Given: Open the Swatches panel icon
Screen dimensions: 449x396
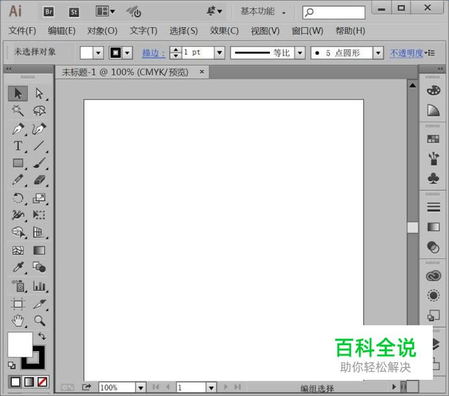Looking at the screenshot, I should coord(433,140).
